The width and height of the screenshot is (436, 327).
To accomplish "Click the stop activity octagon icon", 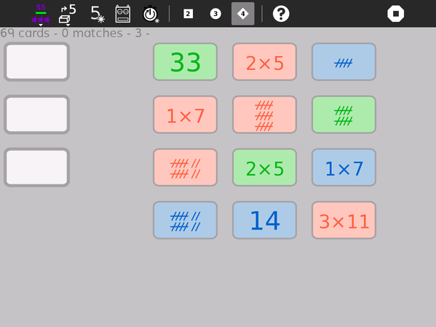I will pyautogui.click(x=395, y=14).
